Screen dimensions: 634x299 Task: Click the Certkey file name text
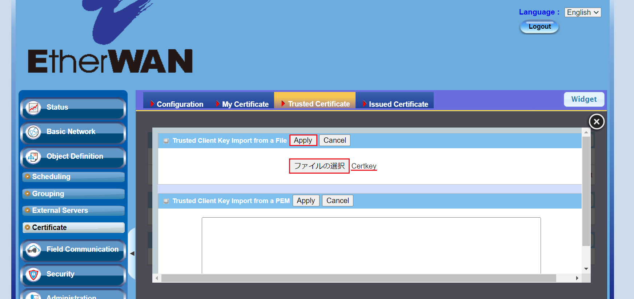coord(364,166)
